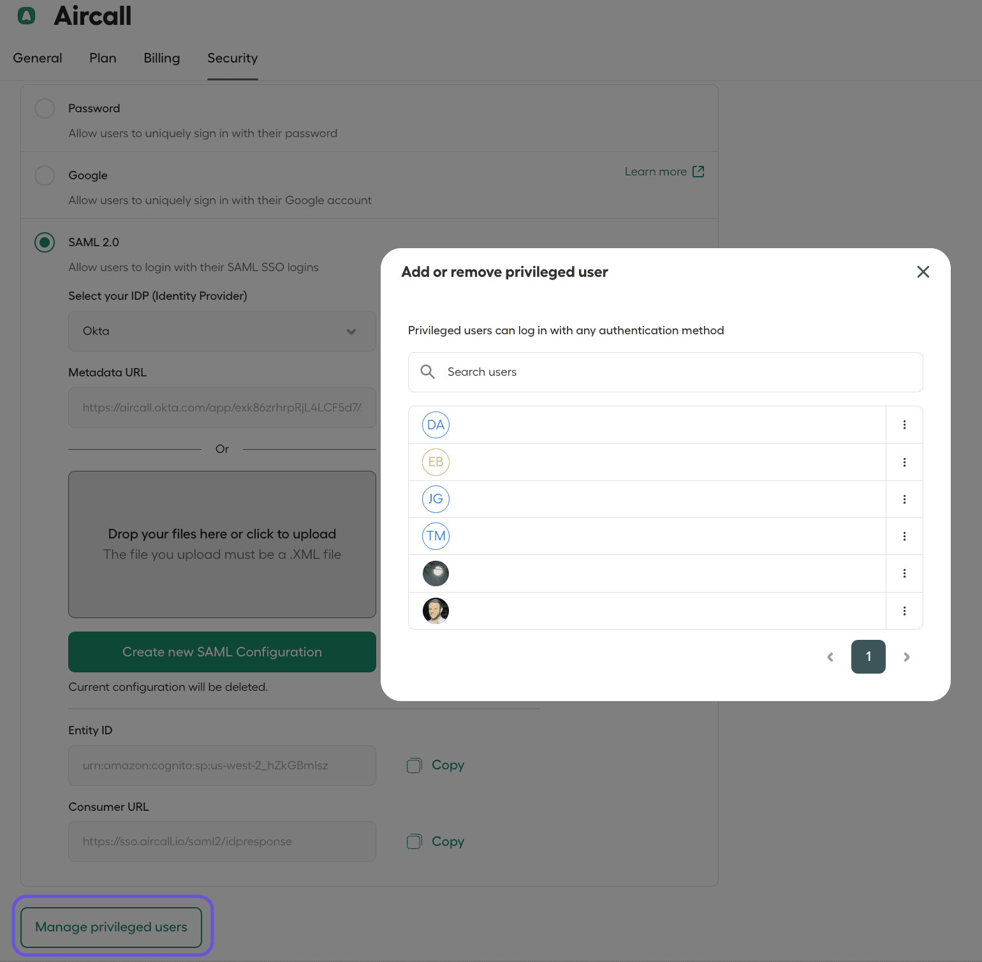
Task: Select the SAML 2.0 radio button
Action: (45, 242)
